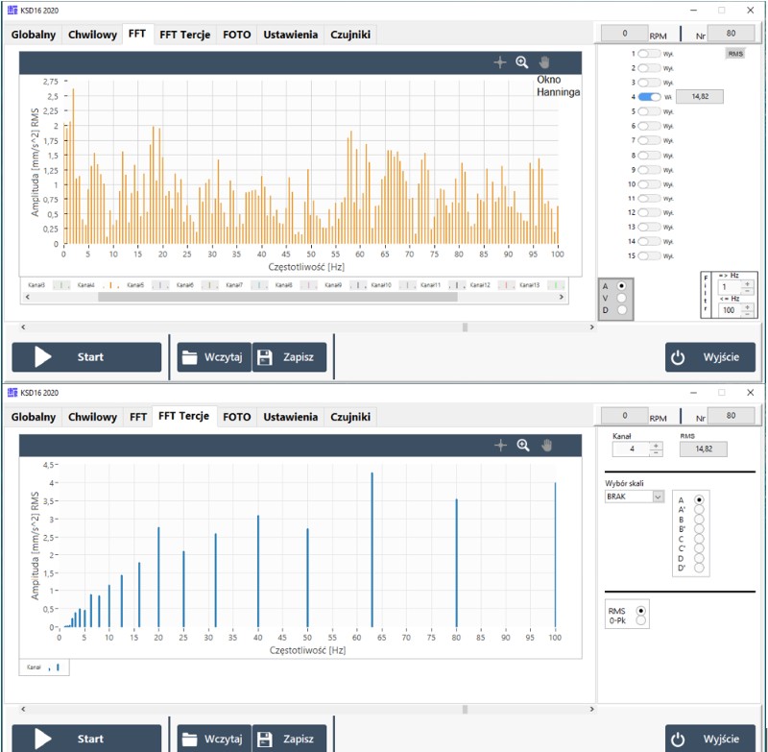Click the channel legend horizontal scrollbar under FFT chart
Viewport: 768px width, 752px height.
coord(276,298)
